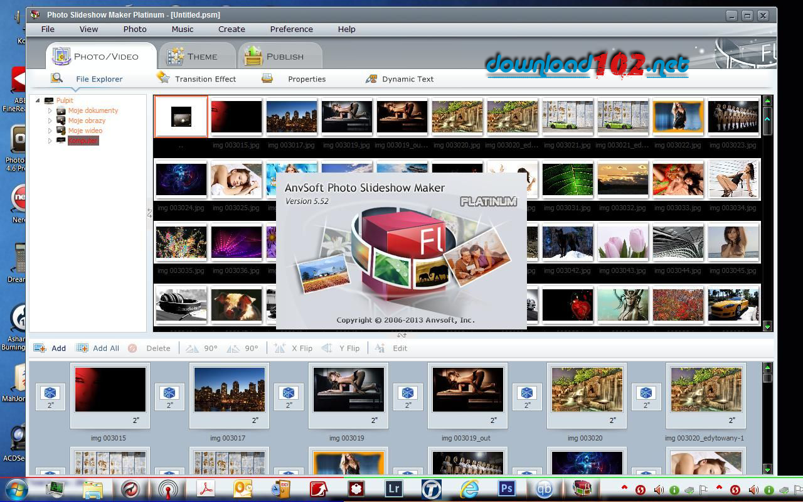Select the img 003031.jpg green leaf thumbnail
Image resolution: width=803 pixels, height=502 pixels.
[x=568, y=179]
